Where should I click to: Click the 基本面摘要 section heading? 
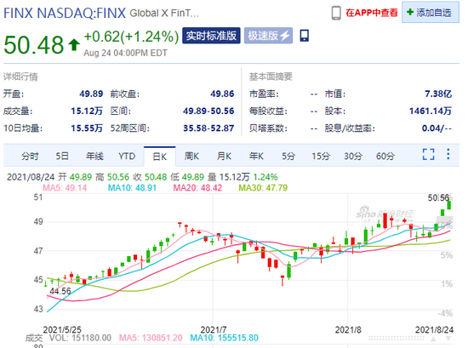tap(271, 77)
